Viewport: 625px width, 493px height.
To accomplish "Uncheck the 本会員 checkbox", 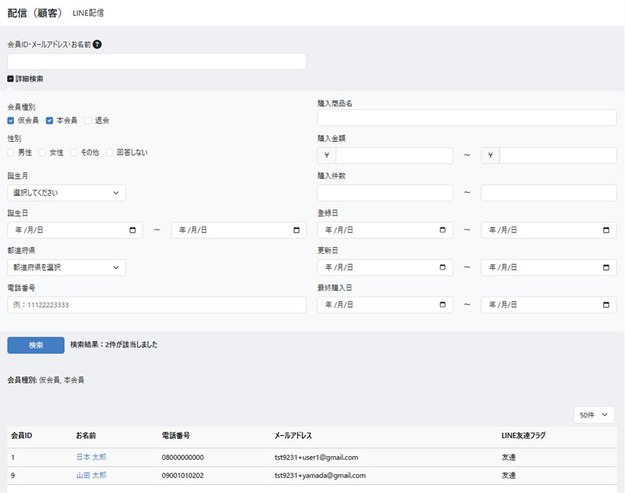I will pos(49,121).
